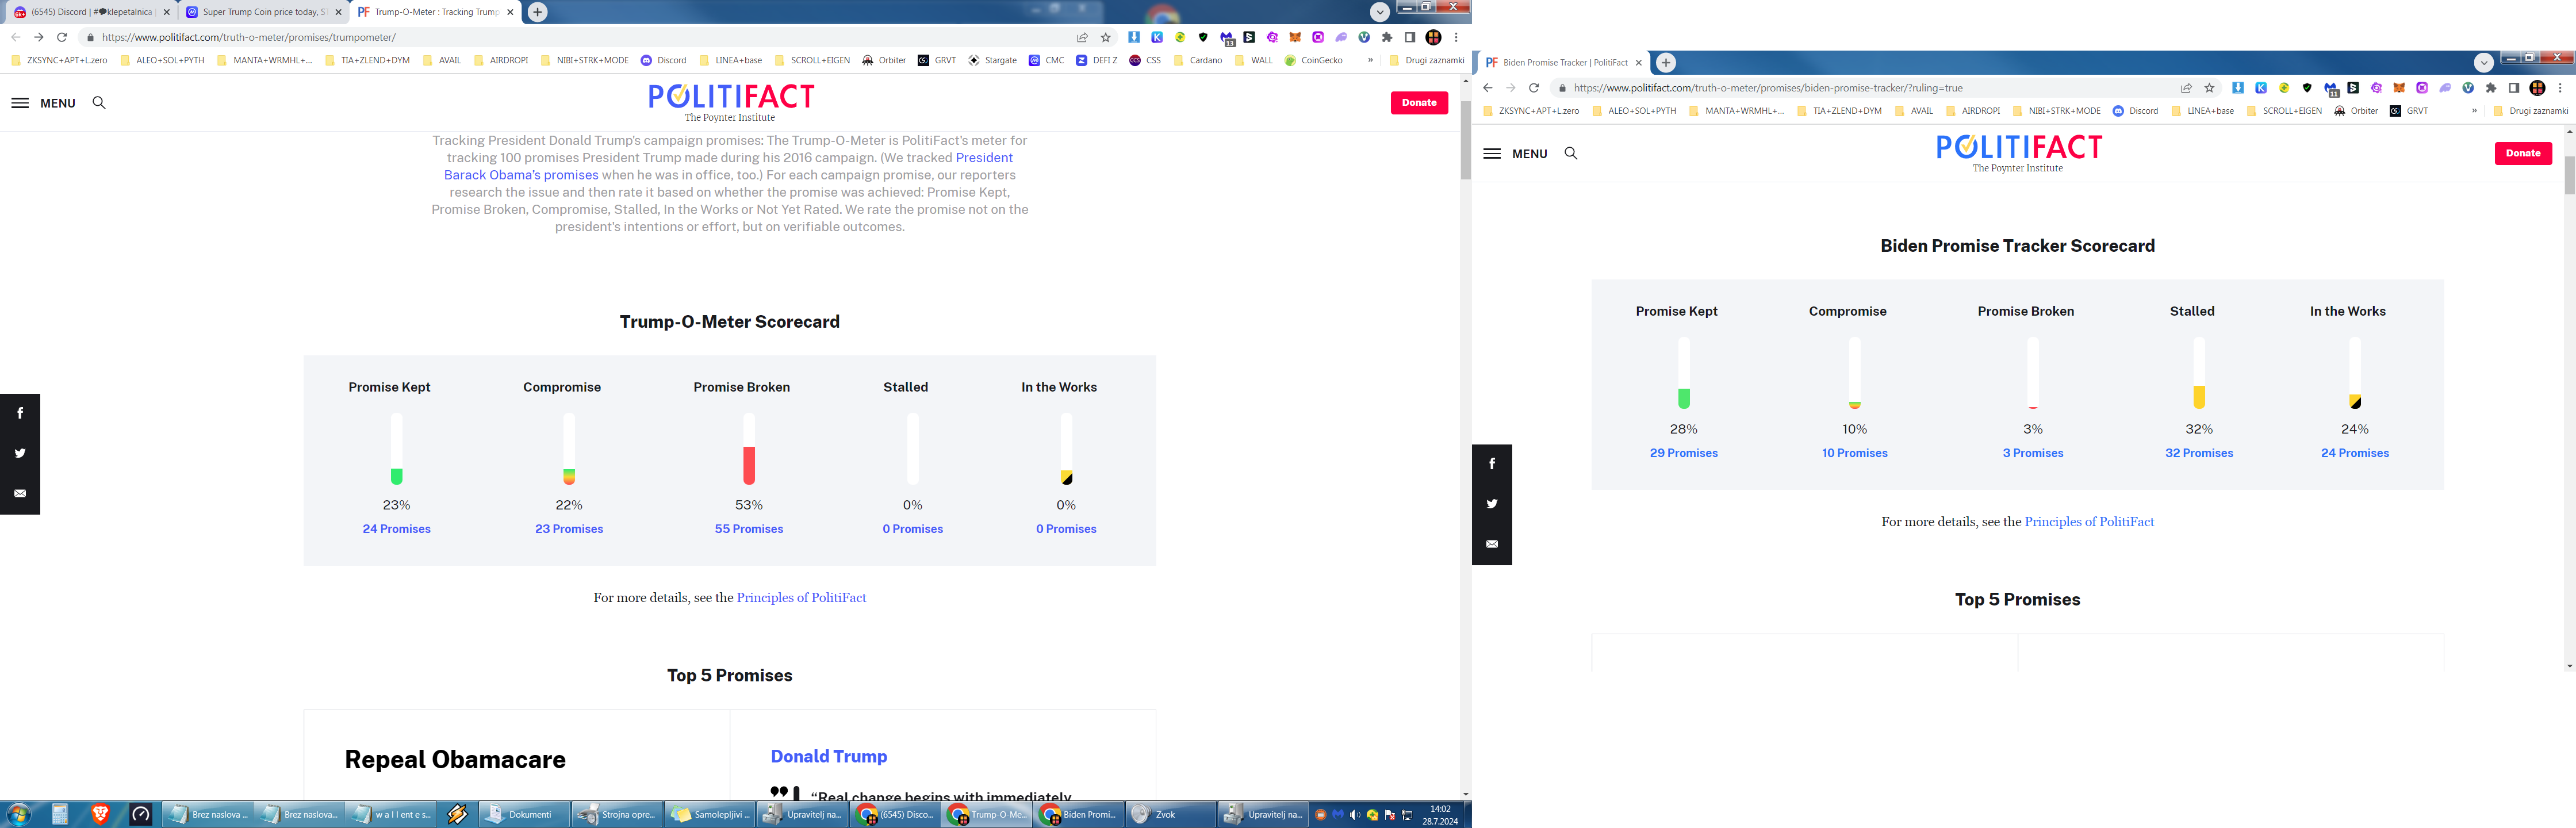Follow the President Barack Obama's promises link

728,166
